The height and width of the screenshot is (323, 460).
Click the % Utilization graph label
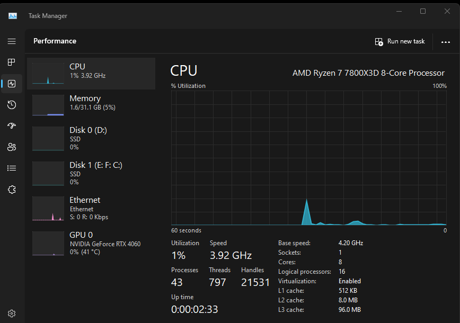point(188,86)
